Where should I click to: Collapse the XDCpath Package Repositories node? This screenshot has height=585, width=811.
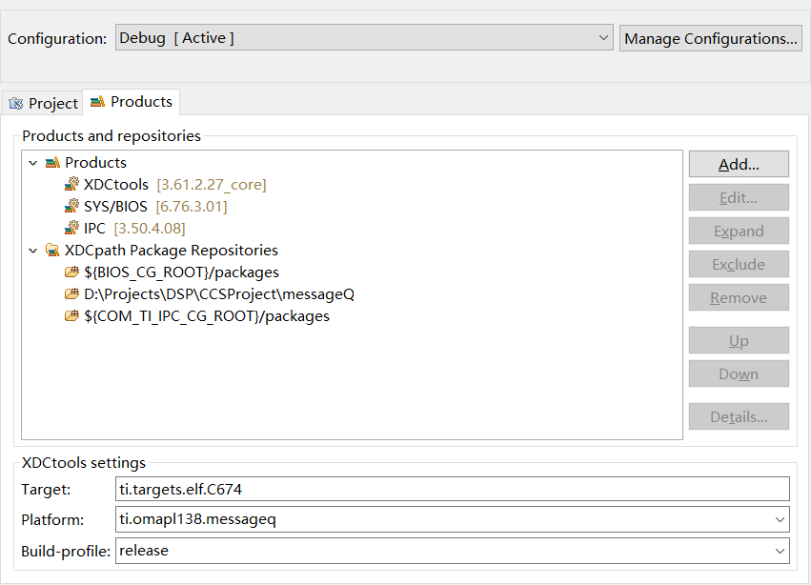33,251
